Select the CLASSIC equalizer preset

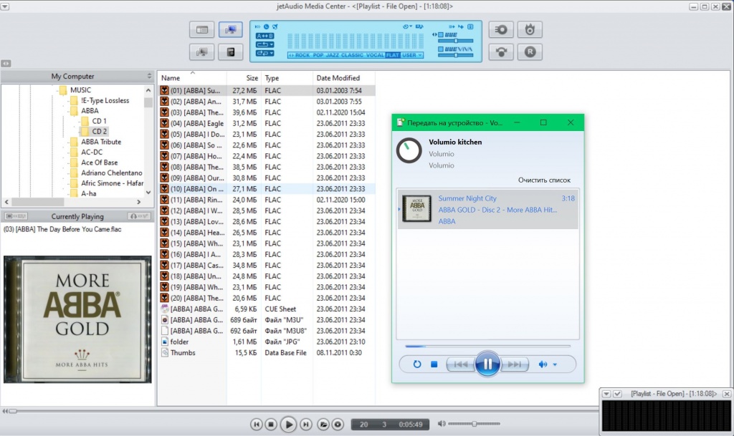click(x=352, y=55)
